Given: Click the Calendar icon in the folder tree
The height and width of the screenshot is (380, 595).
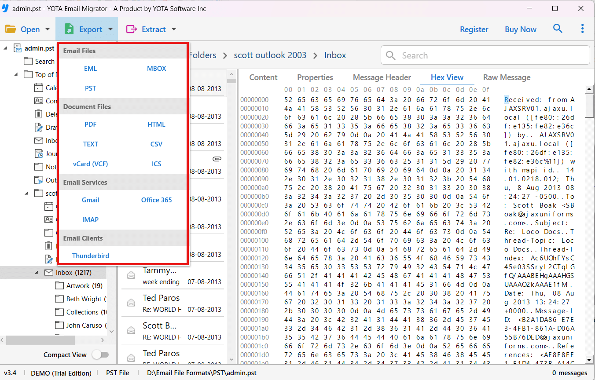Looking at the screenshot, I should pyautogui.click(x=38, y=88).
